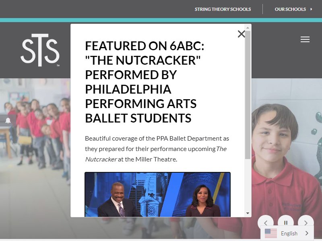
Task: Click the popup scrollbar up arrow
Action: [248, 28]
